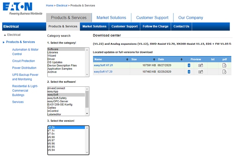The image size is (234, 161).
Task: Open info icon for easySoft V7.20
Action: (189, 72)
